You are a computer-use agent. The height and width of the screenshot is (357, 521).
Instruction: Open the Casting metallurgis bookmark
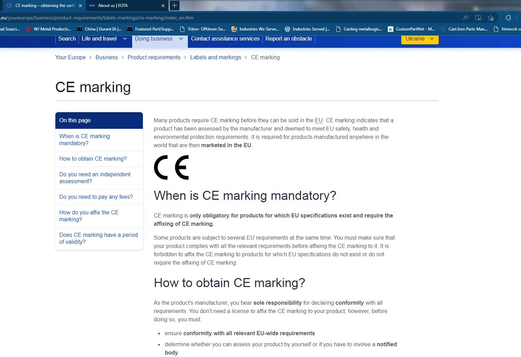[359, 29]
